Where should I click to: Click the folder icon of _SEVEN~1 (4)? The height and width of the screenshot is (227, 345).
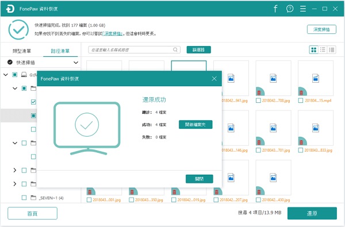[x=33, y=198]
